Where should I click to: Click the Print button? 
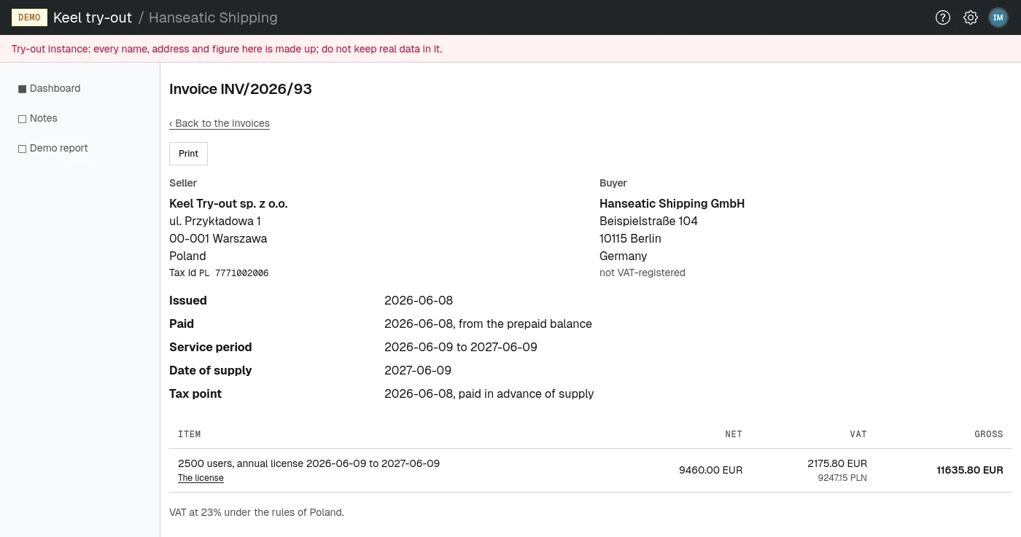(x=188, y=154)
